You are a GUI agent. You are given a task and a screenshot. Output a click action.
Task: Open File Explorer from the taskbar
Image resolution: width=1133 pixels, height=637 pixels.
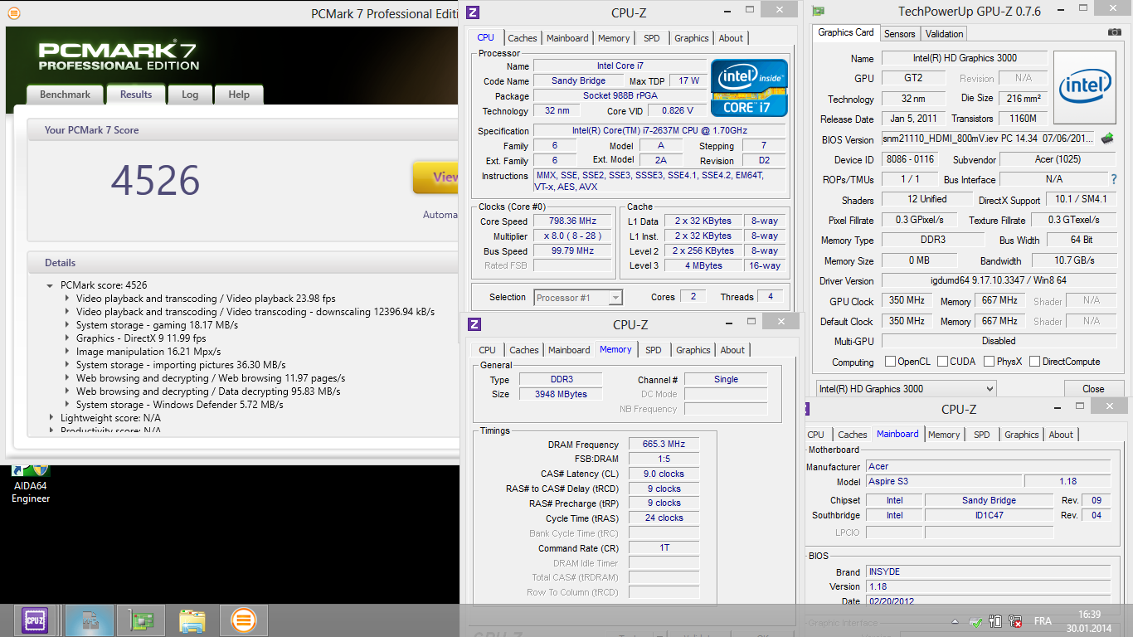192,620
